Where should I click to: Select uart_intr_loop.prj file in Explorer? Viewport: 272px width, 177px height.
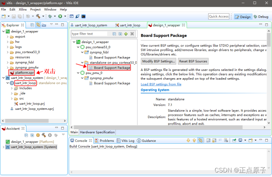[x=30, y=104]
